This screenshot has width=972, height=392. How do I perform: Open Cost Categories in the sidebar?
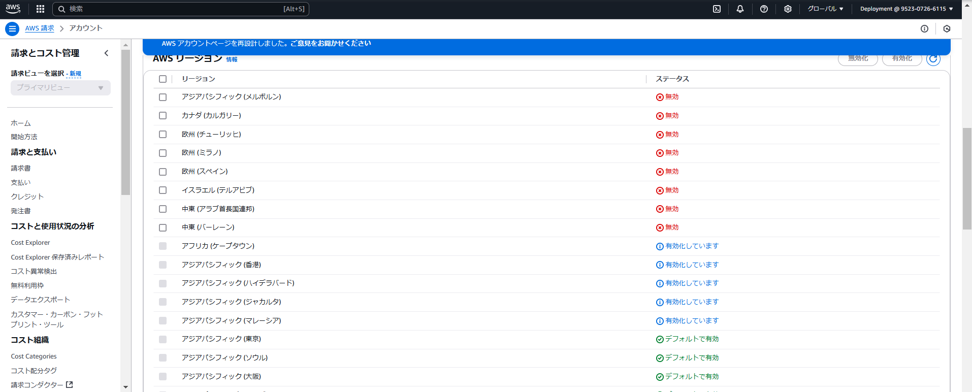pyautogui.click(x=34, y=356)
